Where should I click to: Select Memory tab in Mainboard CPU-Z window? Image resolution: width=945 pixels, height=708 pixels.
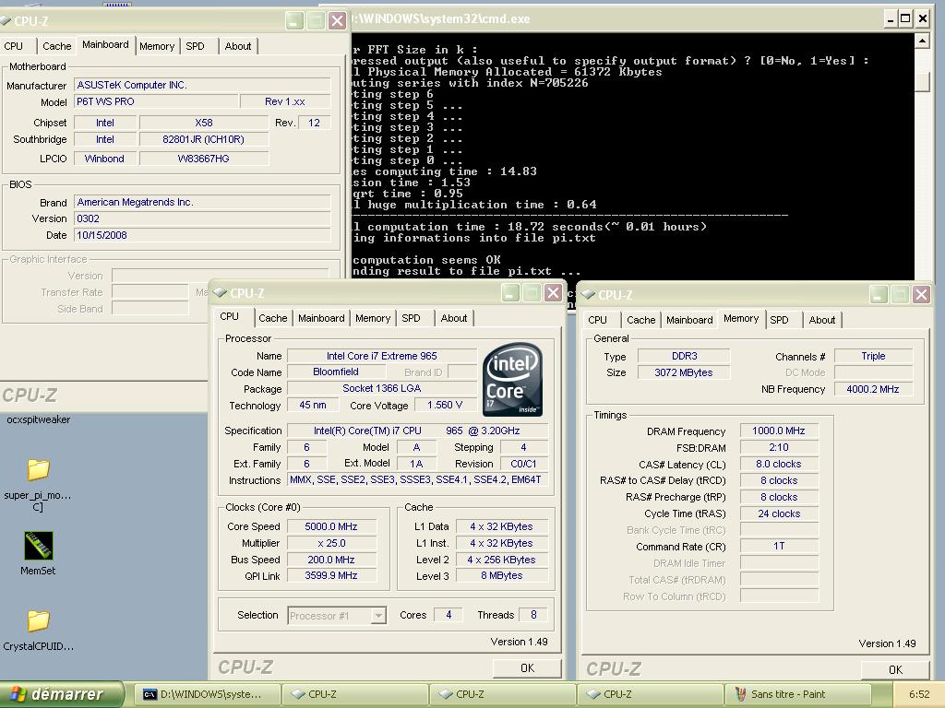[157, 46]
